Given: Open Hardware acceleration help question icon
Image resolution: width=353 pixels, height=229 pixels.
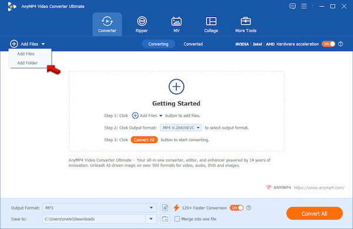Looking at the screenshot, I should coord(341,44).
